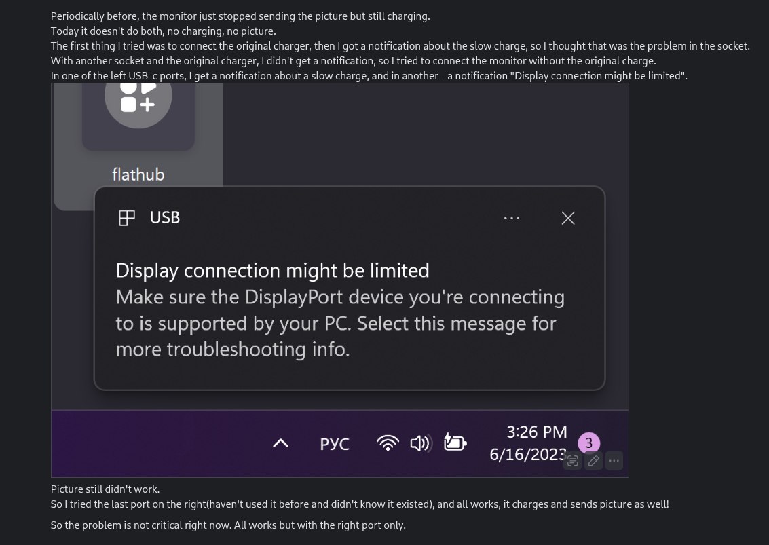
Task: Dismiss the USB notification with X
Action: click(568, 218)
